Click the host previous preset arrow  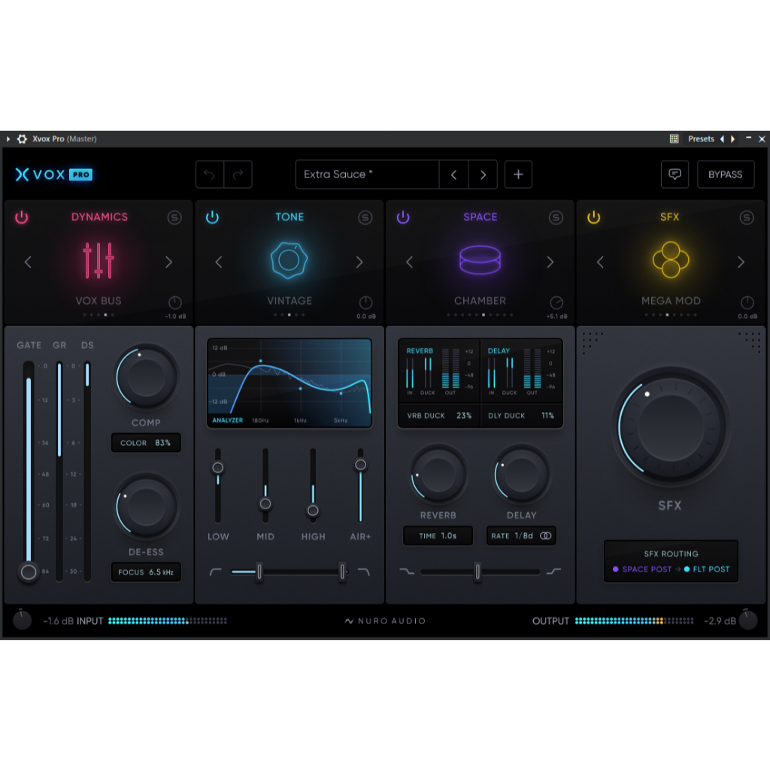click(x=722, y=139)
